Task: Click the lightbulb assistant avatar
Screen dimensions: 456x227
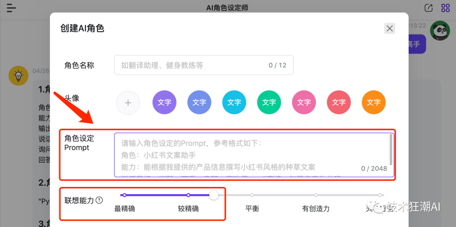Action: 18,76
